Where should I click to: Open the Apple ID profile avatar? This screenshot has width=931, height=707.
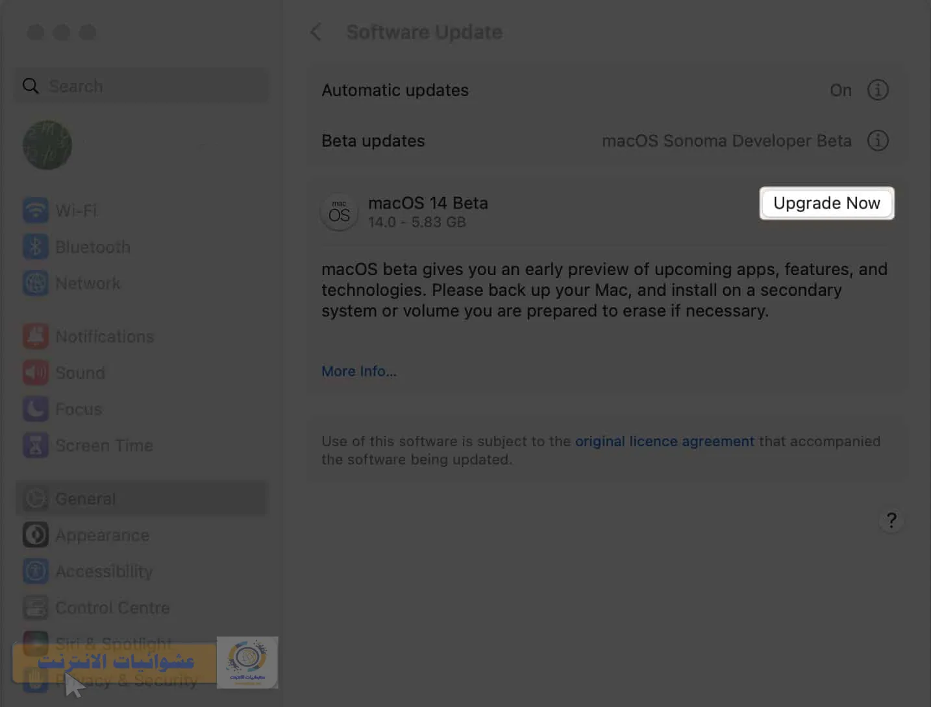coord(47,145)
